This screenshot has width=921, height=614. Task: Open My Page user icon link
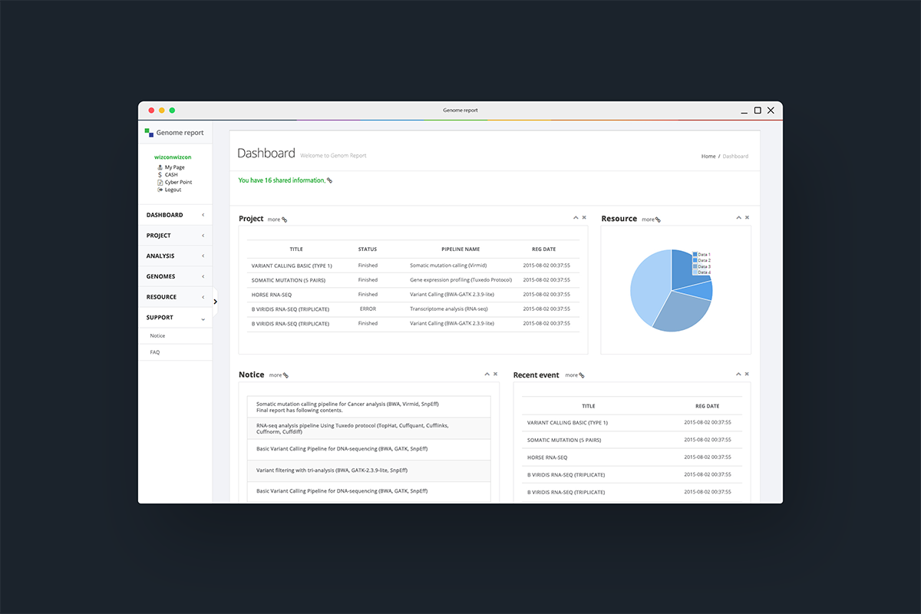click(160, 167)
